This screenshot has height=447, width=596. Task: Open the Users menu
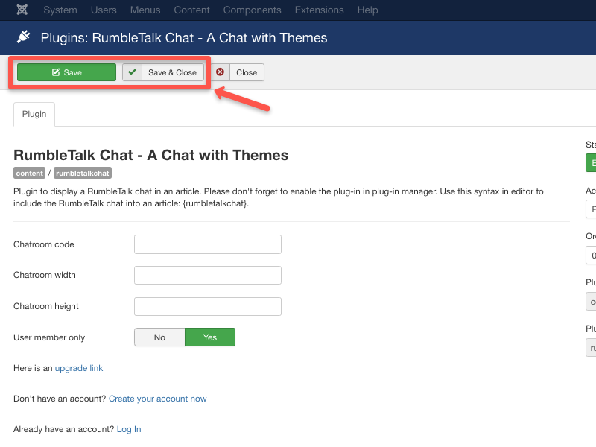pyautogui.click(x=104, y=10)
